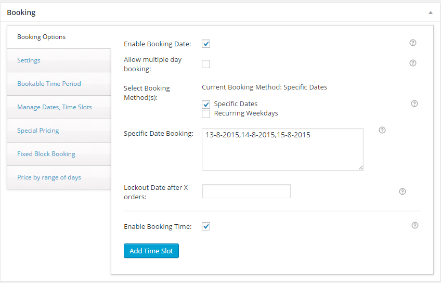441x283 pixels.
Task: Click help icon beside Specific Dates method
Action: (414, 104)
